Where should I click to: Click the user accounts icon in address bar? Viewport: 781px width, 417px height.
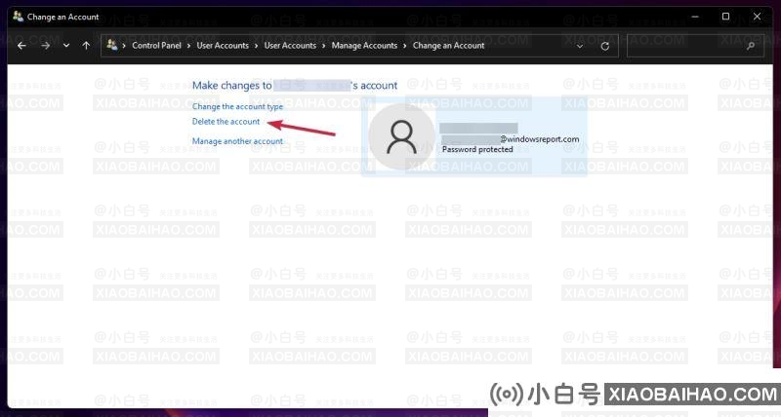point(112,45)
